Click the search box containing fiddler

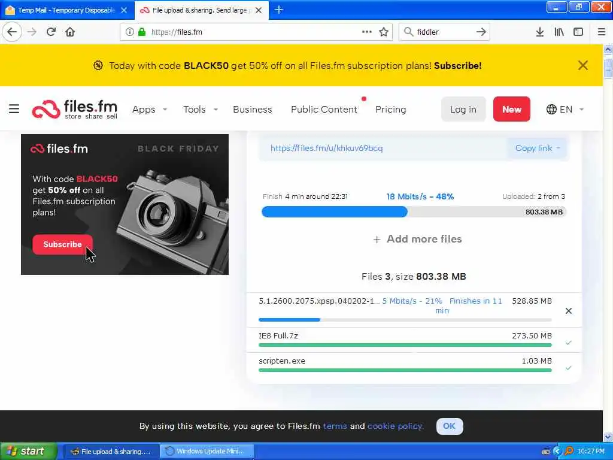pyautogui.click(x=444, y=32)
